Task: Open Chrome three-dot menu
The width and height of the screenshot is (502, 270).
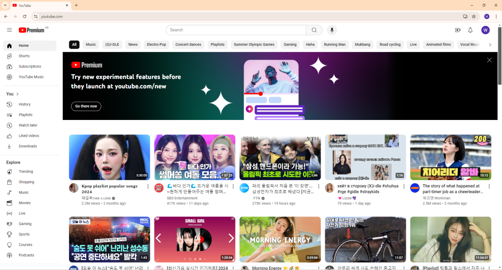Action: pos(496,16)
